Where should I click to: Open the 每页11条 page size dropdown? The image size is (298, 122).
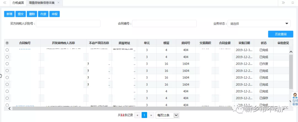(x=167, y=115)
